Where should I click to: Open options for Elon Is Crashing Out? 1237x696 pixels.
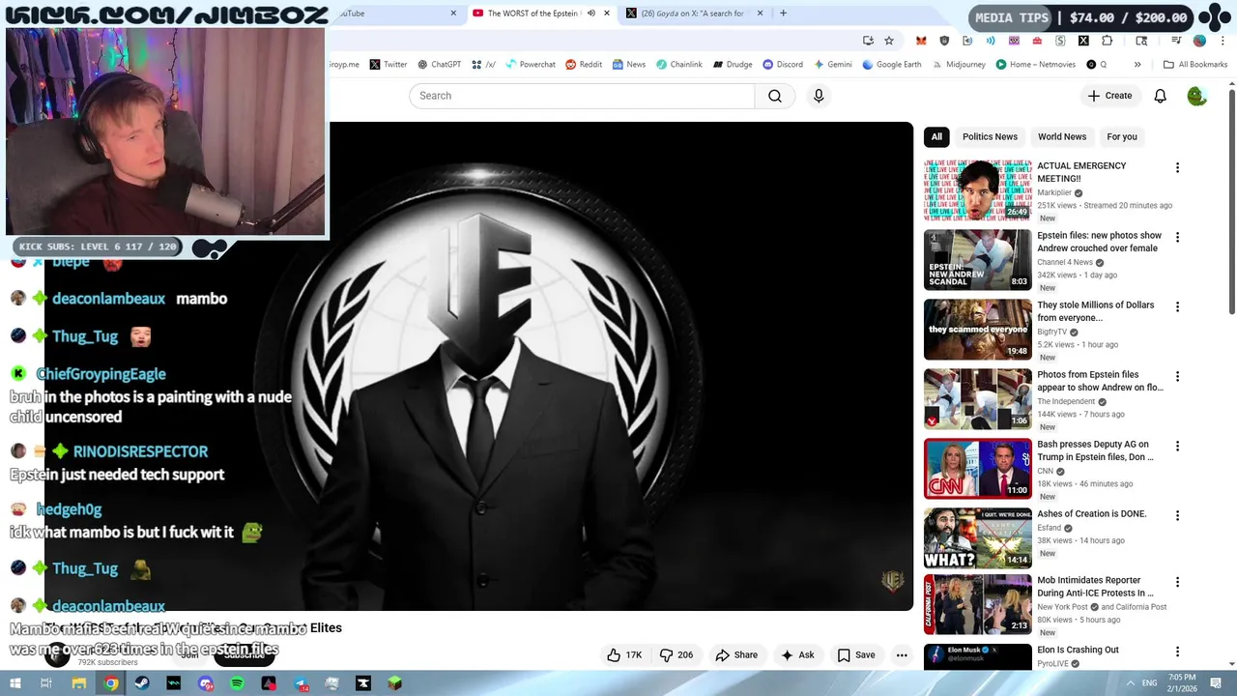tap(1177, 652)
